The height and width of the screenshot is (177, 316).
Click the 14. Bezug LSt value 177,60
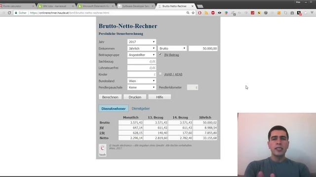click(180, 133)
